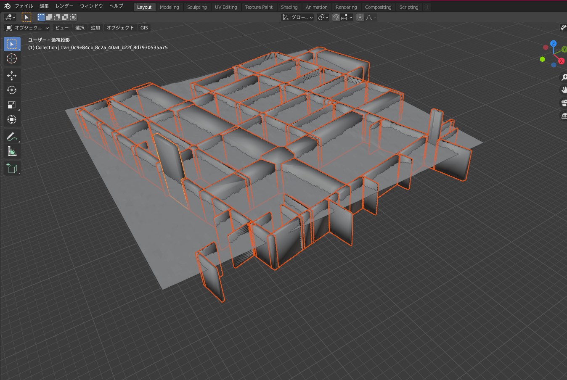Screen dimensions: 567x380
Task: Switch to Compositing workspace tab
Action: pos(378,7)
